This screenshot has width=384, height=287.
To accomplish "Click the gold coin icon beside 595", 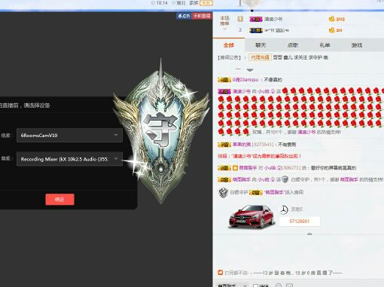I will tap(331, 19).
